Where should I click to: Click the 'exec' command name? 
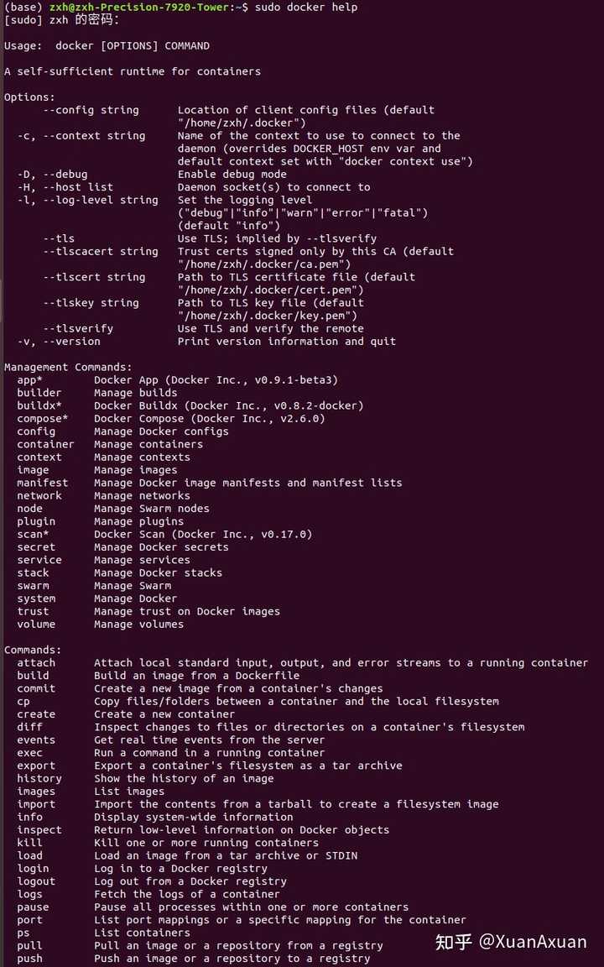[29, 753]
